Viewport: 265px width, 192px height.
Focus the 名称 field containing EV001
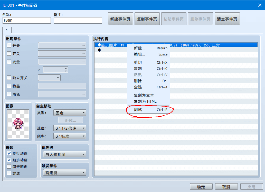[x=27, y=21]
